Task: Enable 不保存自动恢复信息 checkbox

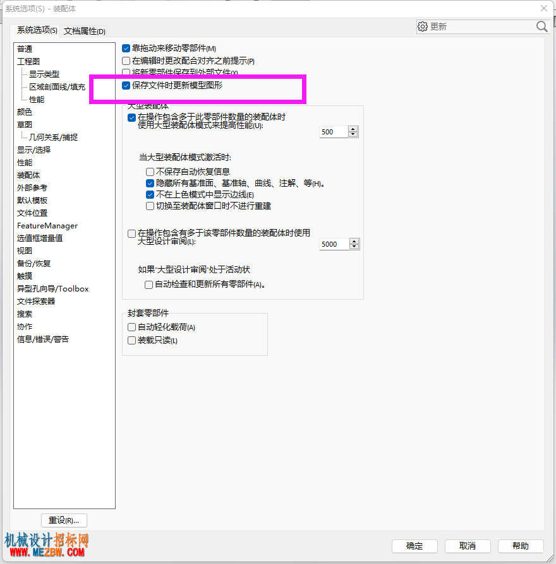Action: click(150, 172)
